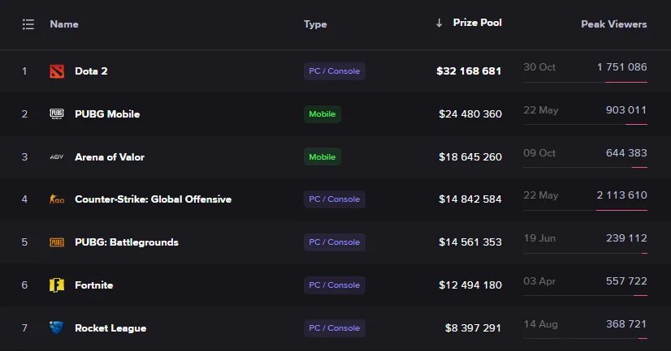Sort table by Name column header
Screen dimensions: 671x351
[64, 24]
